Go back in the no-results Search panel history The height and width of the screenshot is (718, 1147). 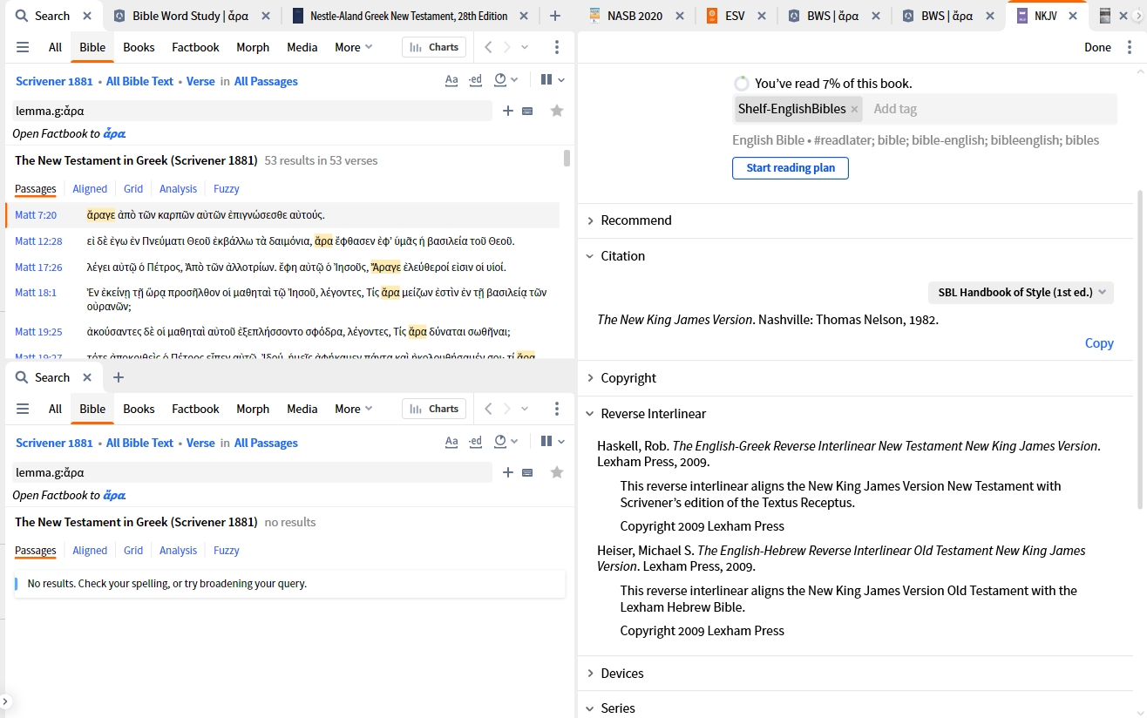pyautogui.click(x=488, y=409)
